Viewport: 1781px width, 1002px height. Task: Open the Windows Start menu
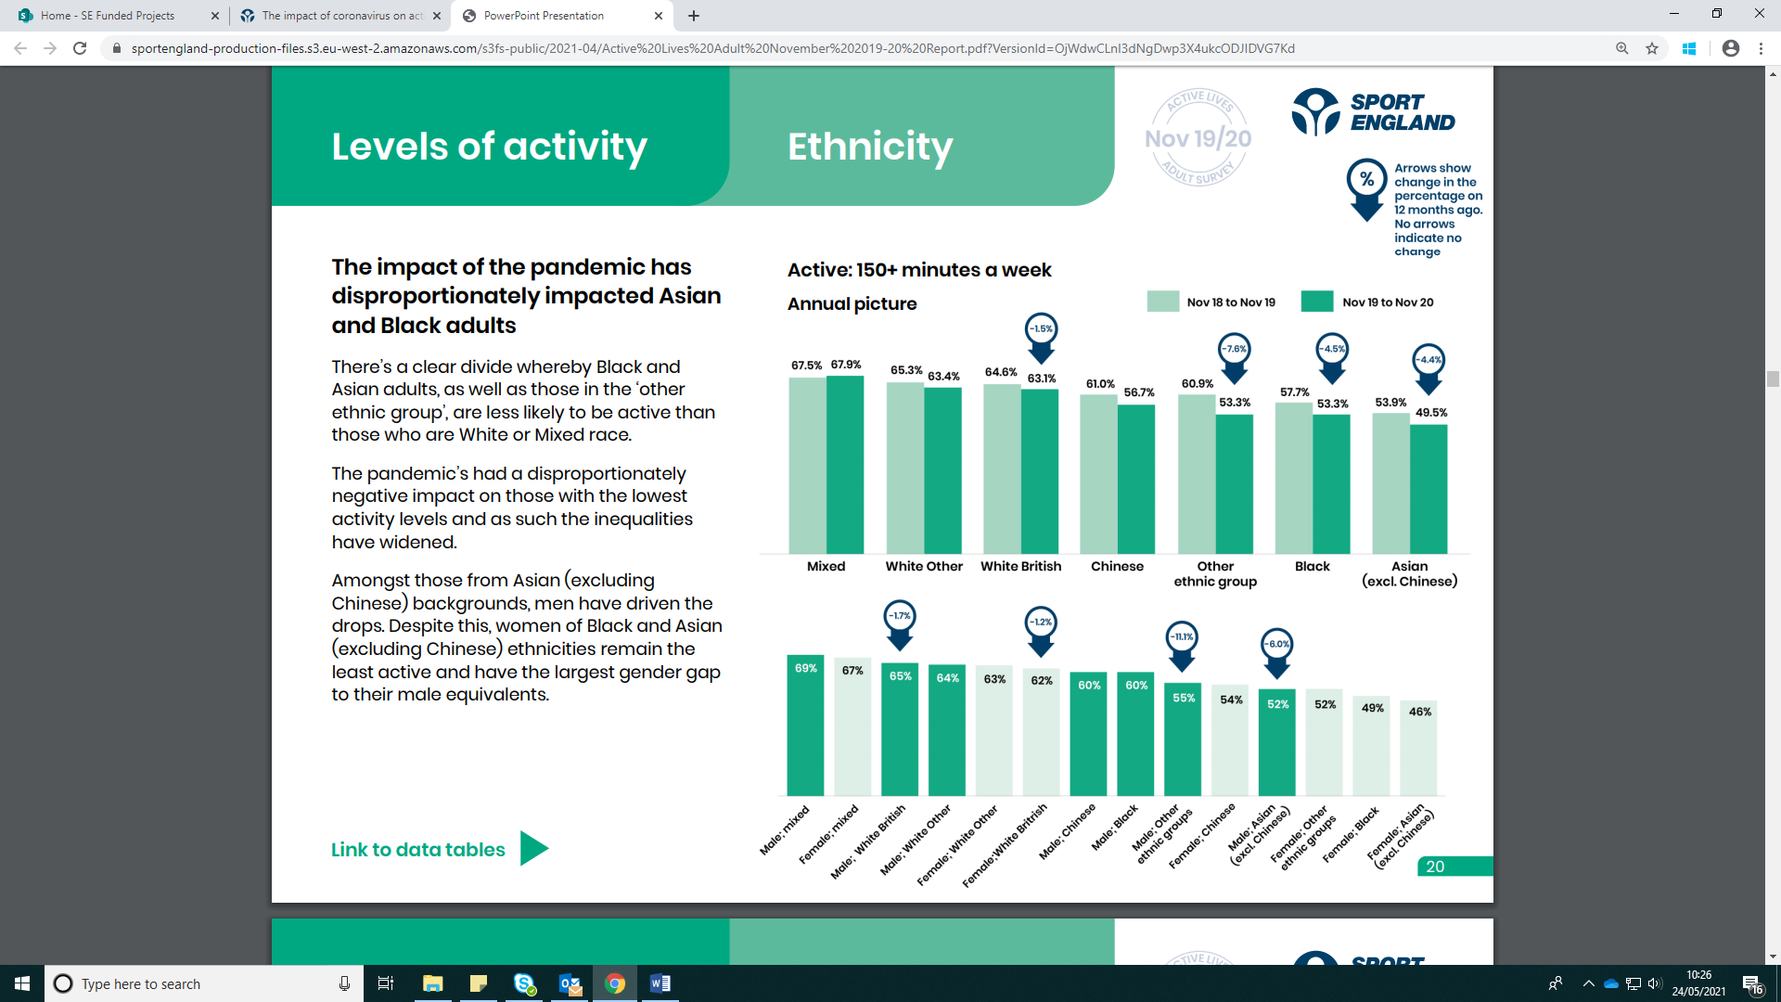[x=22, y=983]
